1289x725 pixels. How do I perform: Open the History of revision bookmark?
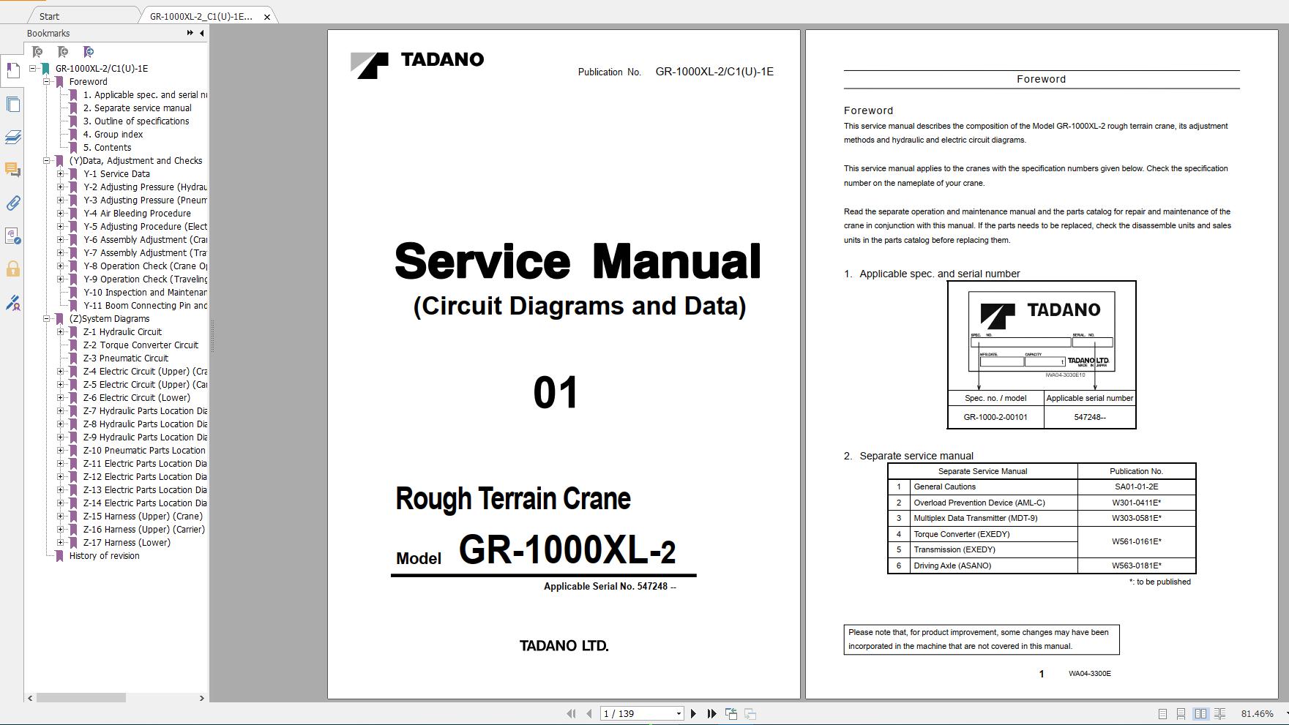[104, 556]
